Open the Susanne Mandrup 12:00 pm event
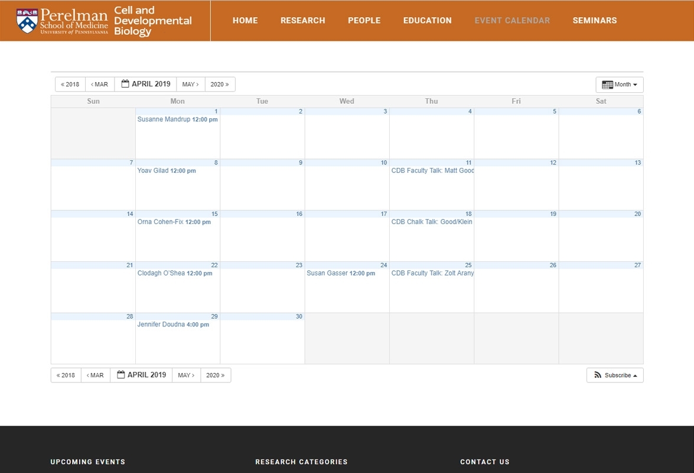The width and height of the screenshot is (694, 473). [x=177, y=119]
